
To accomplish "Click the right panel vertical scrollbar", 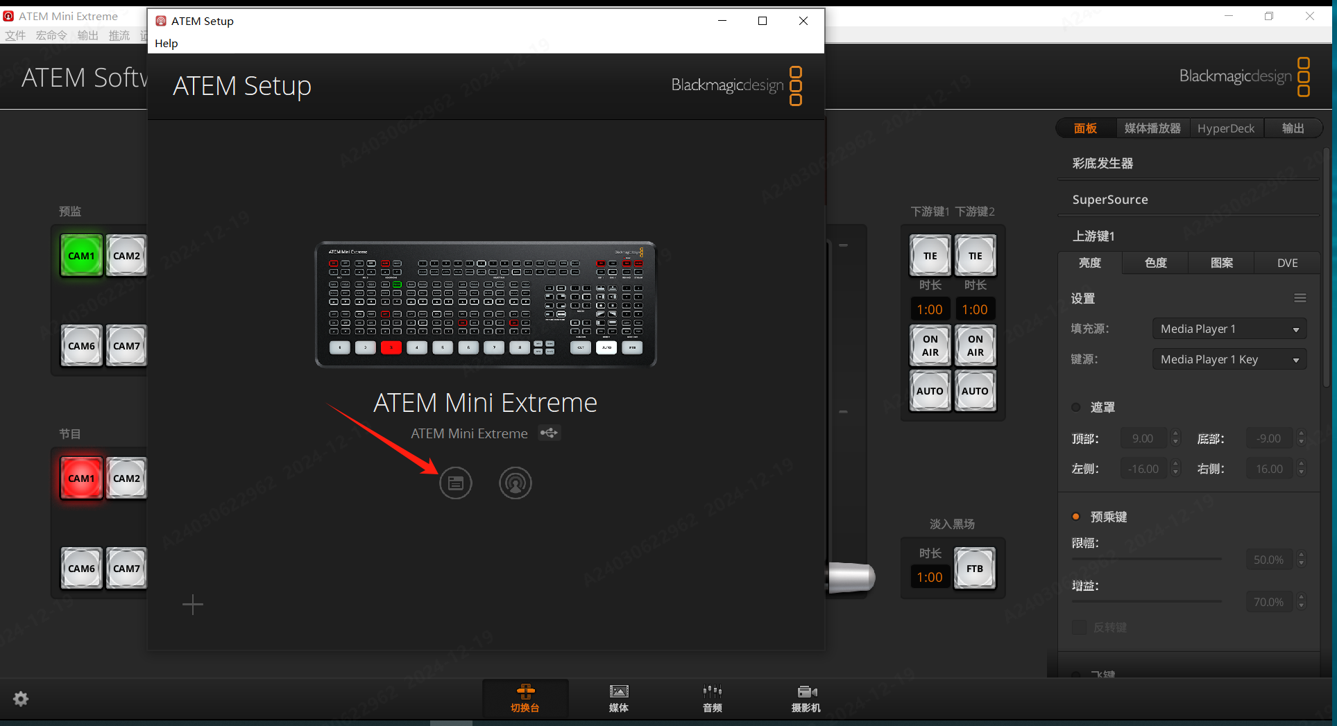I will click(x=1327, y=267).
